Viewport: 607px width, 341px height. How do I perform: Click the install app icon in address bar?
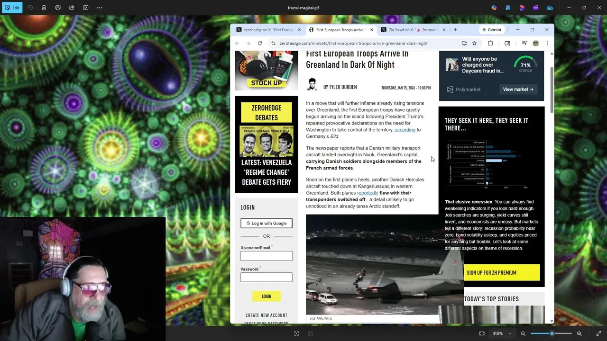point(464,43)
